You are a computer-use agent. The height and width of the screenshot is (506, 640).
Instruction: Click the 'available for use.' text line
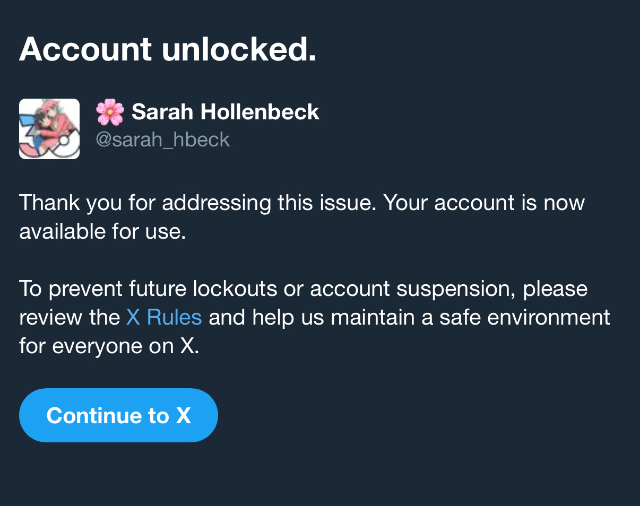pyautogui.click(x=102, y=232)
